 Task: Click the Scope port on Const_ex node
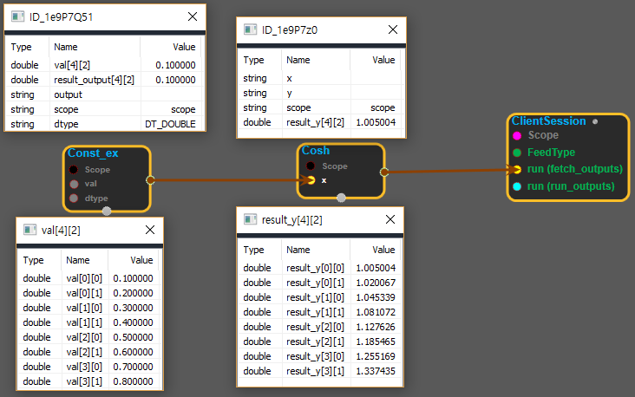[74, 170]
